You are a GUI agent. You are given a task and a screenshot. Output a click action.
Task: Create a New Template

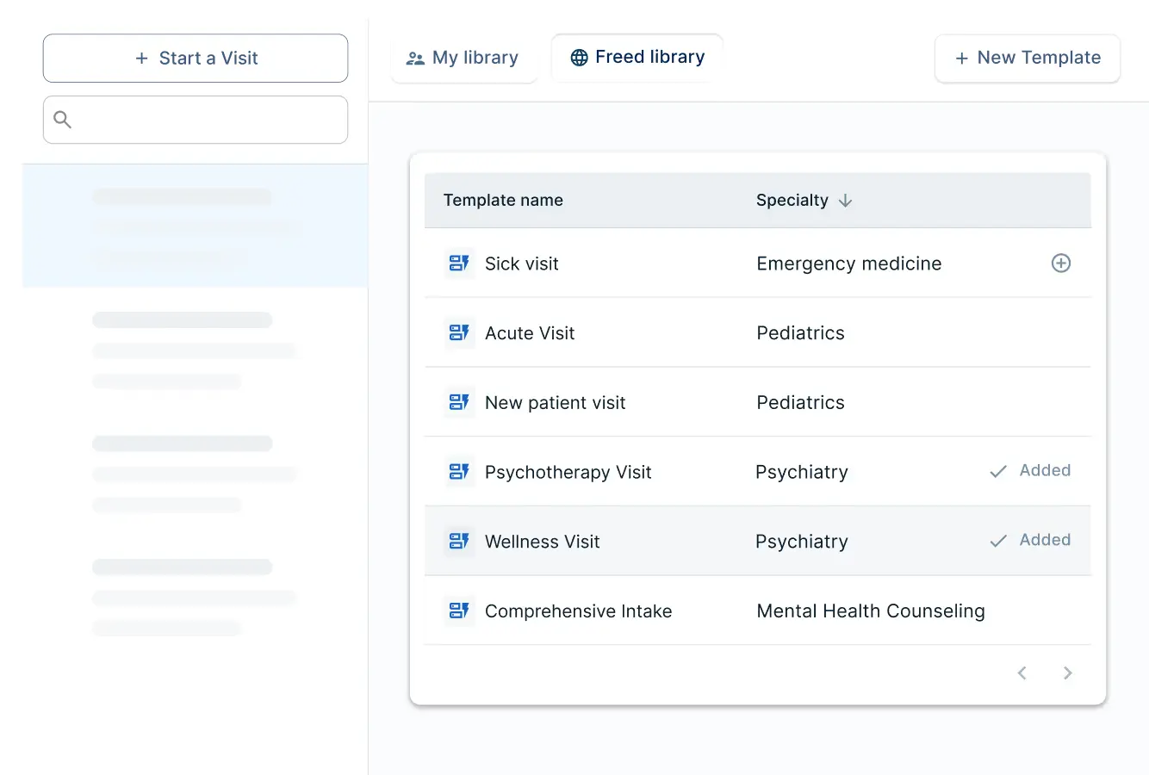pyautogui.click(x=1028, y=59)
